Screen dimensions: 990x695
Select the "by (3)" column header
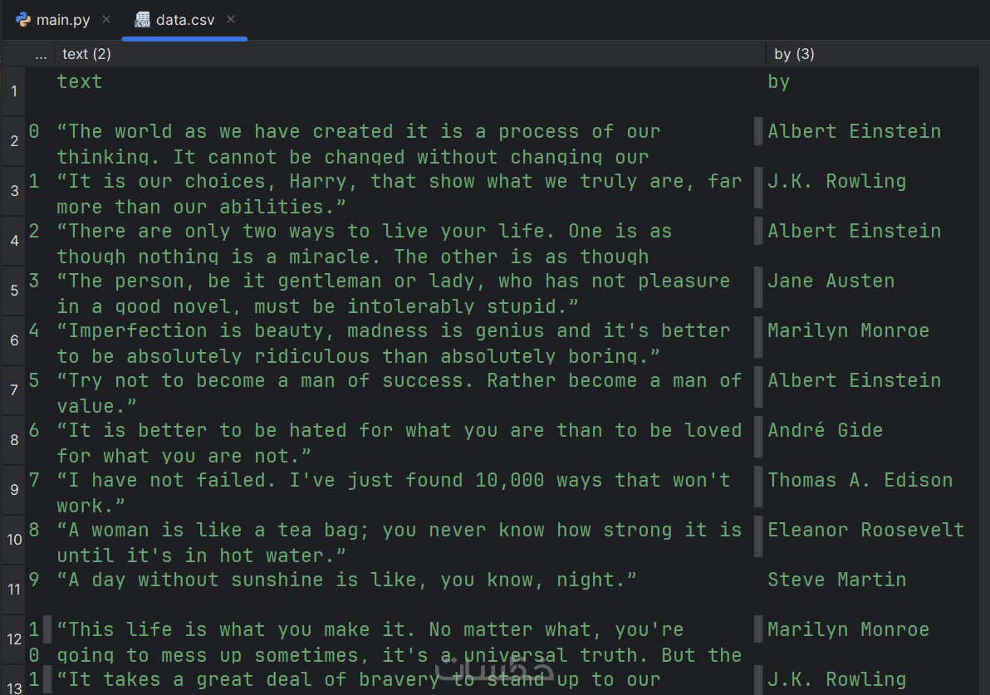(794, 54)
